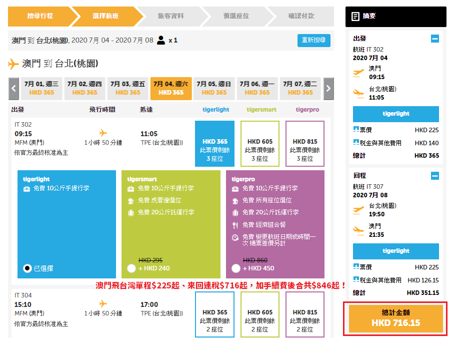Click the 總計金額 HKD 716.15 button
Viewport: 456px width, 338px height.
[x=396, y=318]
